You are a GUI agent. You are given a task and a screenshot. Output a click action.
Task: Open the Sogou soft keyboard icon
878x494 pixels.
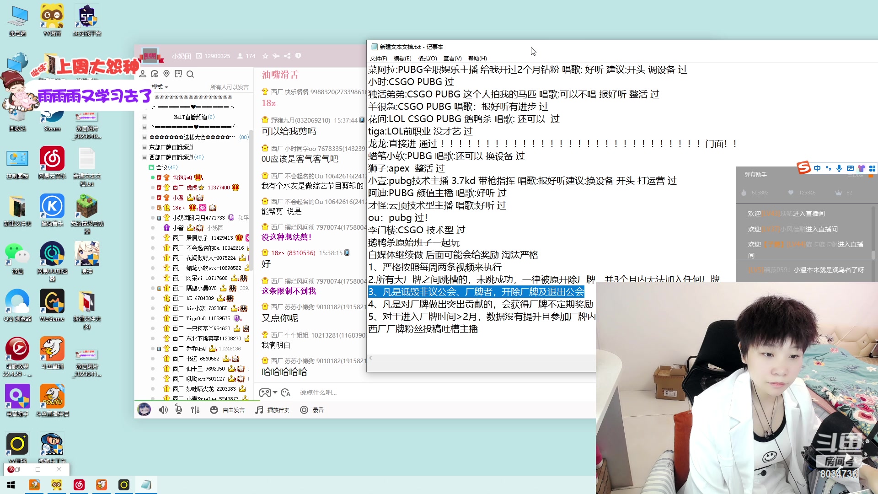850,168
